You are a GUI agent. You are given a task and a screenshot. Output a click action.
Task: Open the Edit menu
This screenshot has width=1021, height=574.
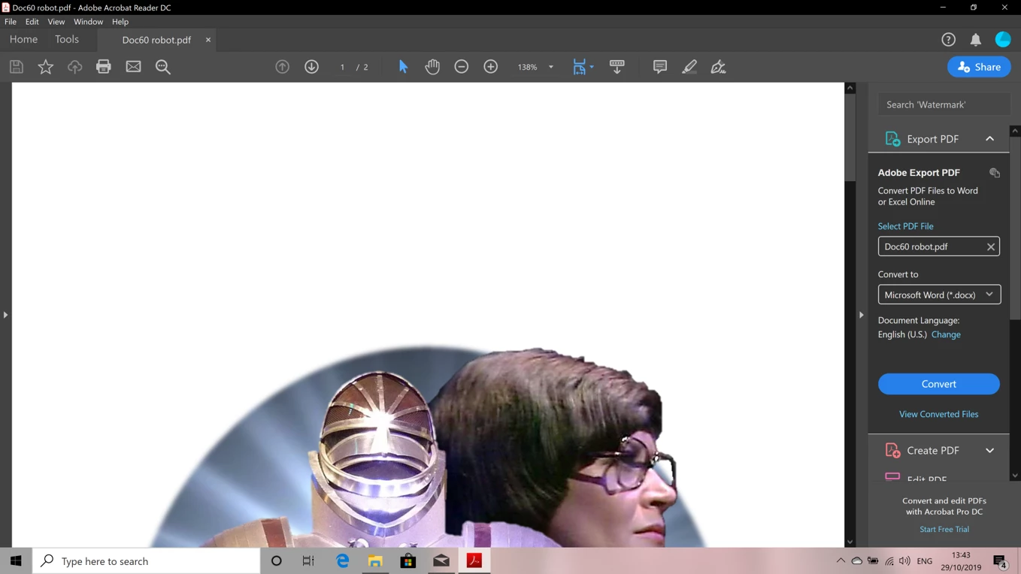point(32,22)
